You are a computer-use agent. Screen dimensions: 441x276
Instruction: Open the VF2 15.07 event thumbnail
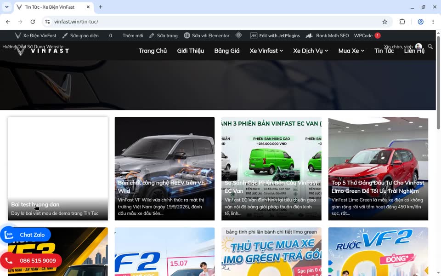click(164, 252)
